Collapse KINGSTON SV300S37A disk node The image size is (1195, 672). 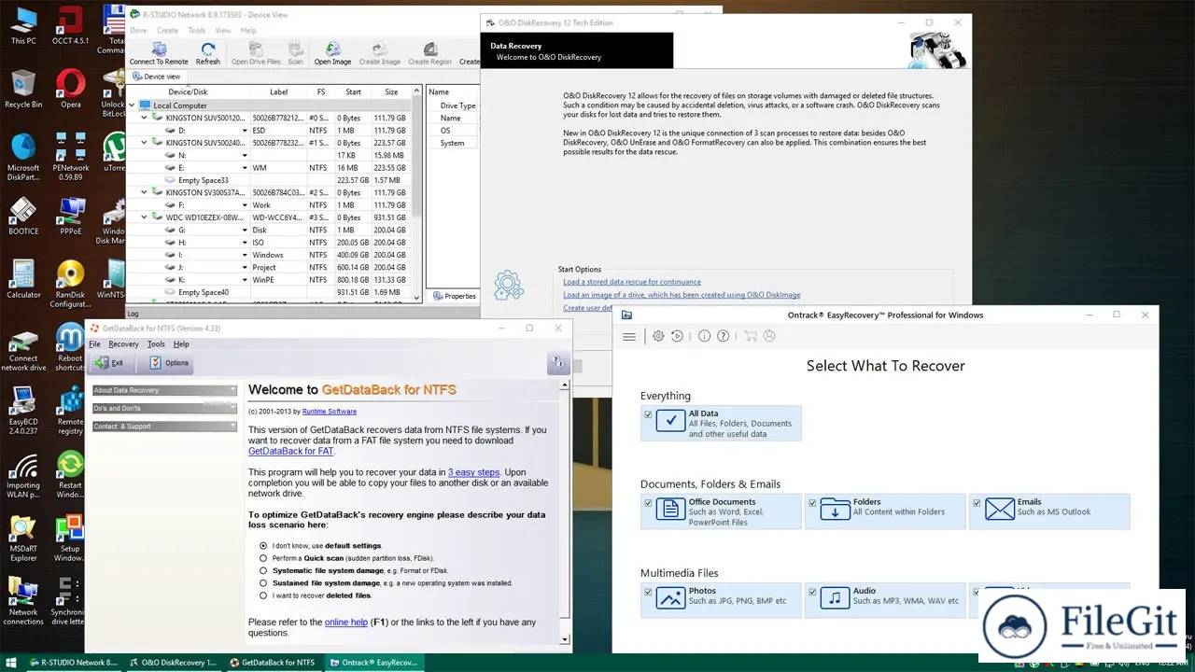coord(145,192)
